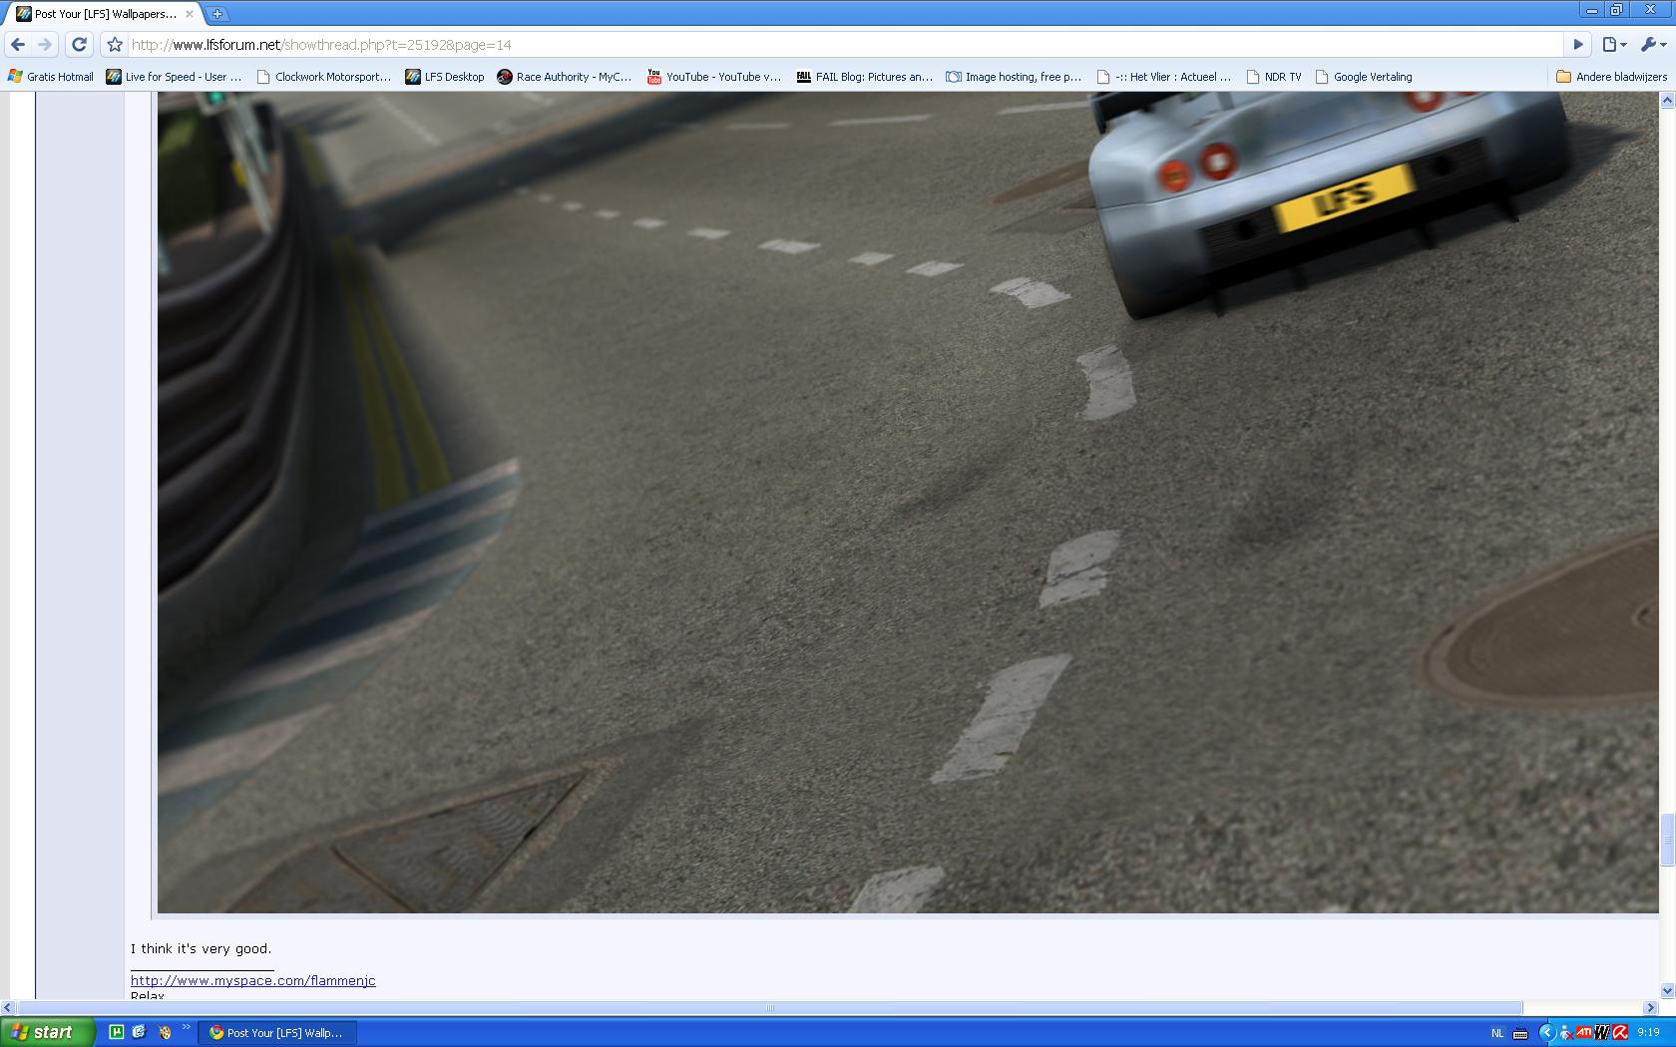Open the NL language bar indicator

(1497, 1033)
